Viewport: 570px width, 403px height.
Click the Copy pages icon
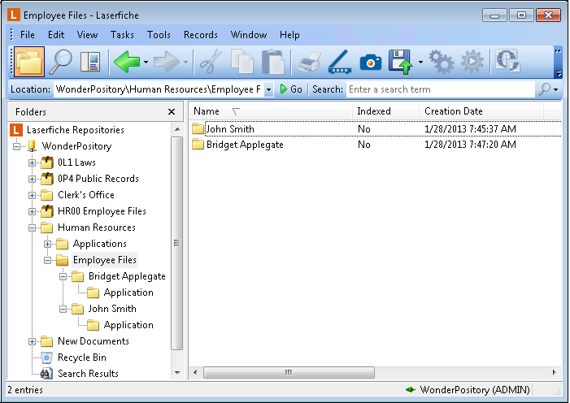[x=242, y=62]
